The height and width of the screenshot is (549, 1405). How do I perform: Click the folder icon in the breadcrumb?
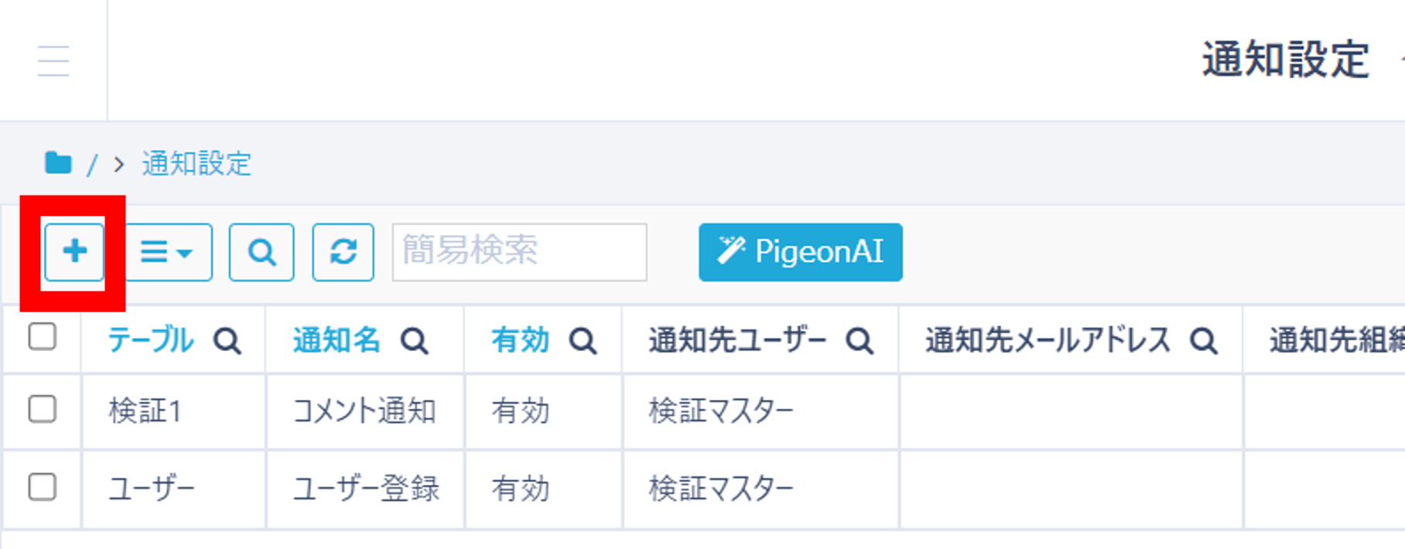(58, 163)
